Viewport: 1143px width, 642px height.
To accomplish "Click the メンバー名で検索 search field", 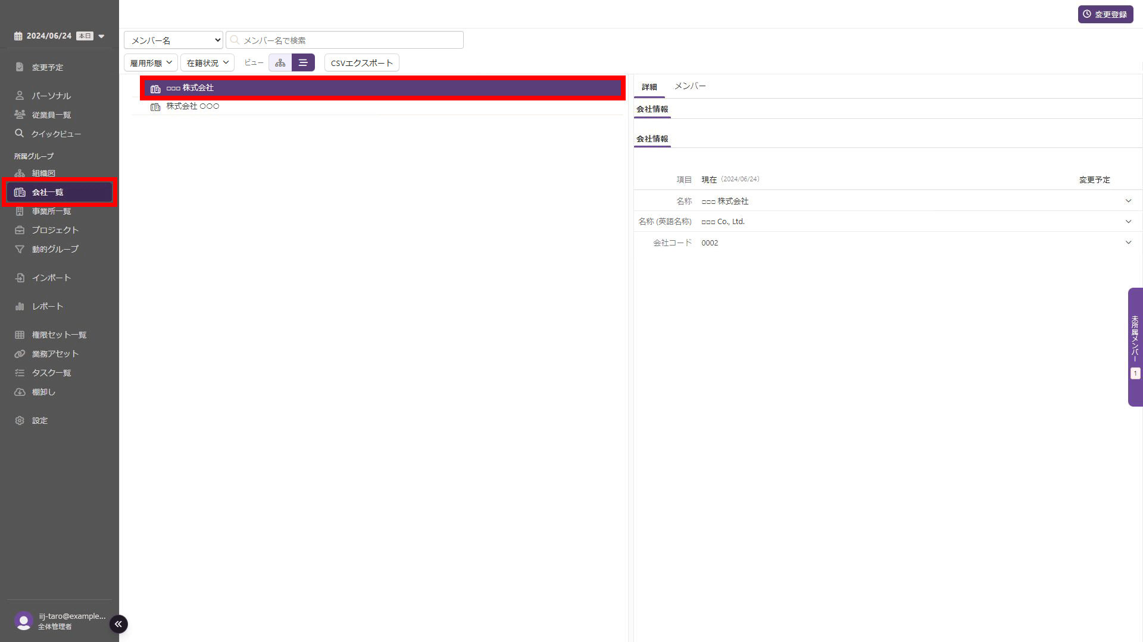I will pyautogui.click(x=345, y=40).
